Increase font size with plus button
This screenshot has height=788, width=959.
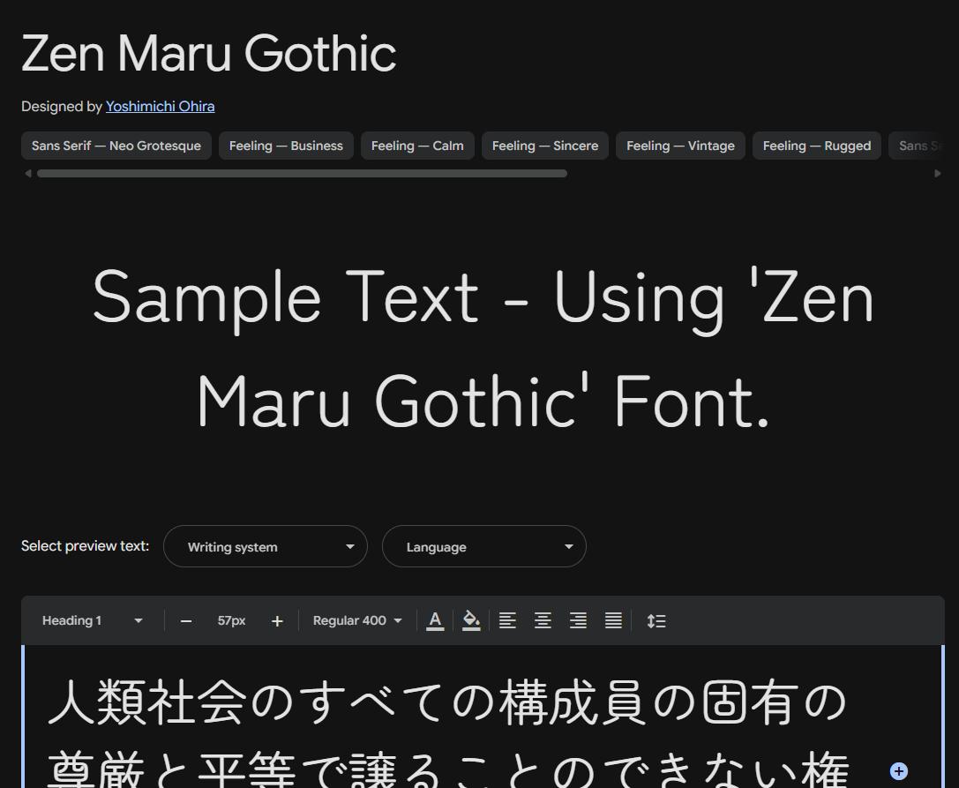[277, 621]
